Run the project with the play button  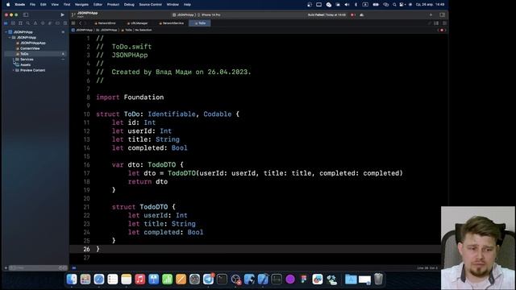[x=62, y=14]
